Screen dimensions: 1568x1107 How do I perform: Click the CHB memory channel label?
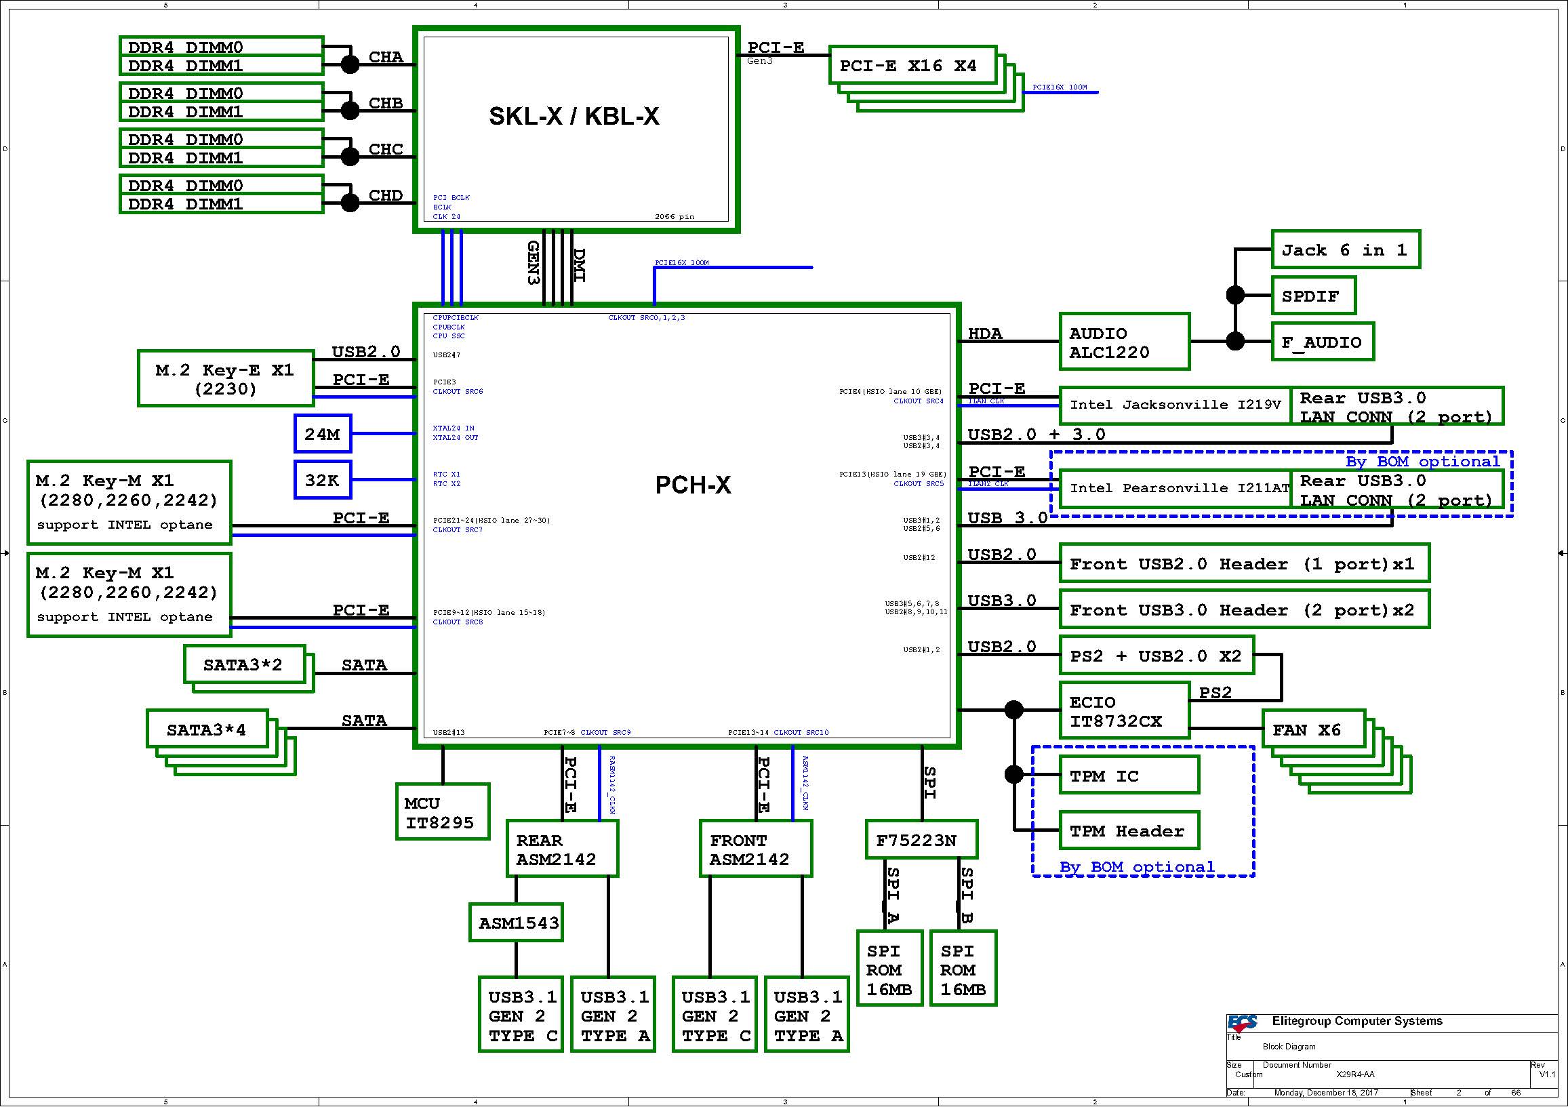[x=386, y=103]
